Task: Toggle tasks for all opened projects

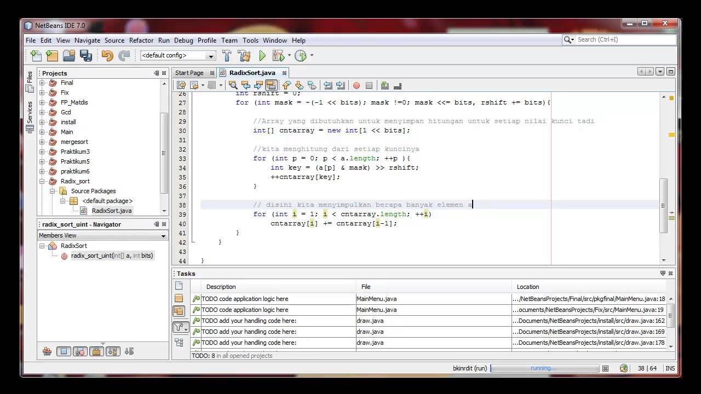Action: point(179,311)
